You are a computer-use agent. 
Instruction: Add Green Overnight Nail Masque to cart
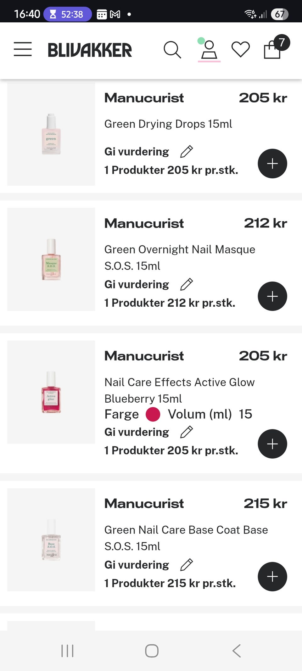tap(272, 296)
